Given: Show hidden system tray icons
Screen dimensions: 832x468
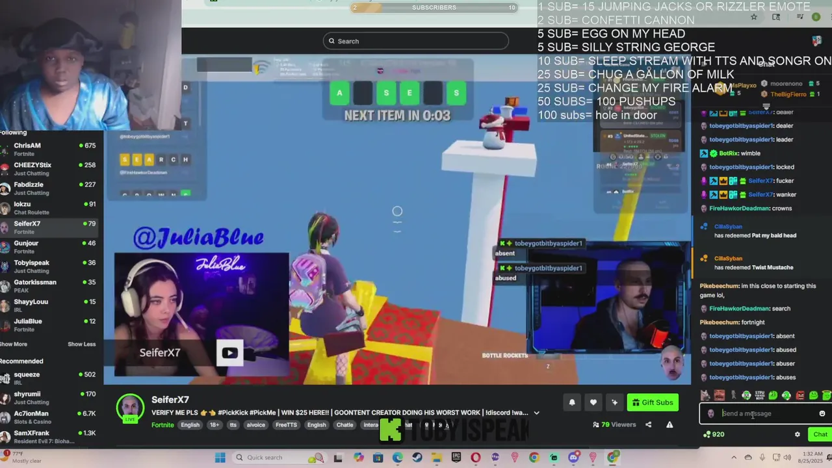Looking at the screenshot, I should 734,458.
